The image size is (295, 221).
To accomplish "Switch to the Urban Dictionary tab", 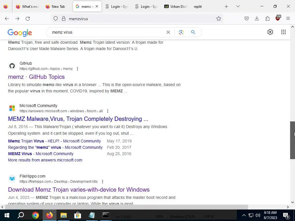I will coord(176,7).
